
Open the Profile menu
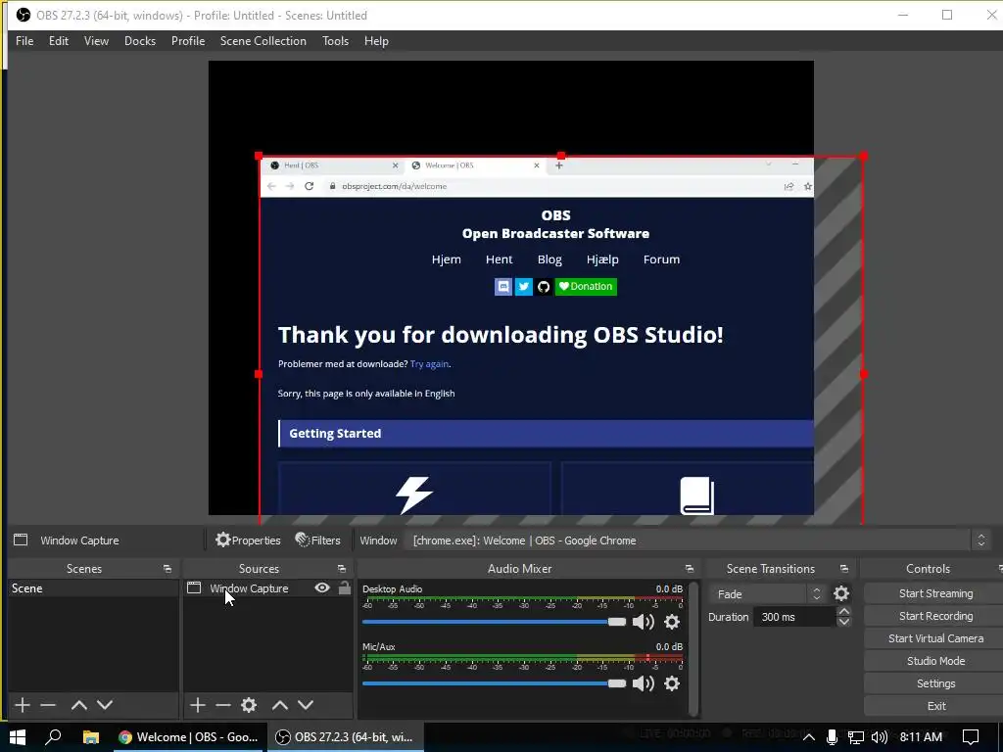187,41
